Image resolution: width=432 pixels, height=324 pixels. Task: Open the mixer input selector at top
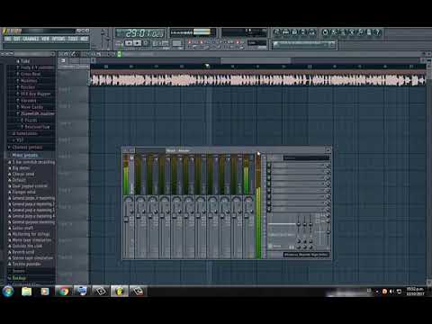(306, 157)
